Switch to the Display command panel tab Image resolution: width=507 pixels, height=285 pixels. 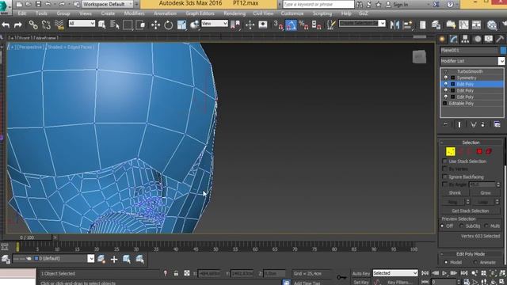click(489, 40)
